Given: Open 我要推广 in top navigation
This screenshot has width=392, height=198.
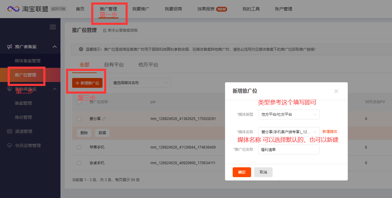Looking at the screenshot, I should (x=141, y=9).
